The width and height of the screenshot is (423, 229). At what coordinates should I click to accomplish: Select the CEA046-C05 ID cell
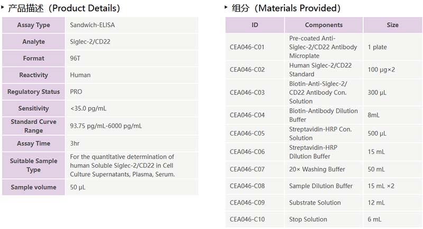pyautogui.click(x=247, y=133)
